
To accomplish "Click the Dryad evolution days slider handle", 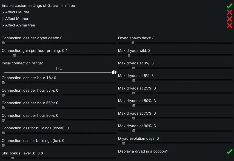I will point(123,143).
